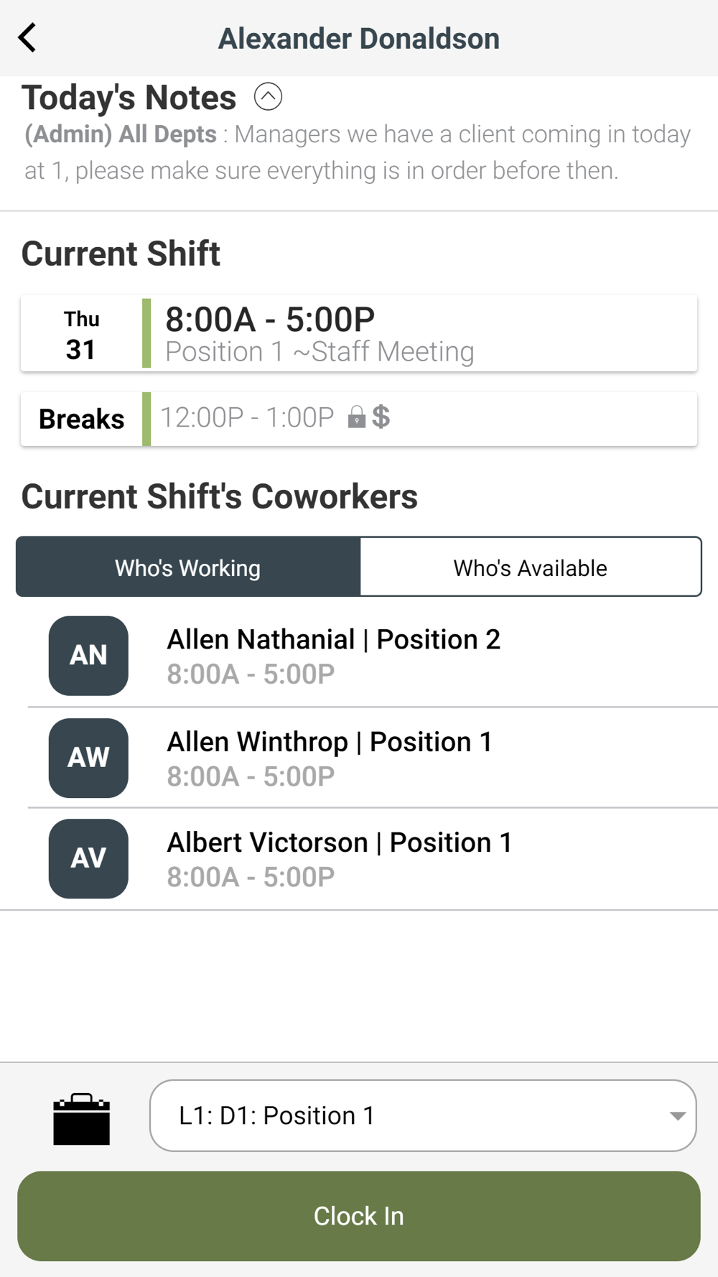
Task: Open Albert Victorson coworker entry
Action: click(340, 858)
